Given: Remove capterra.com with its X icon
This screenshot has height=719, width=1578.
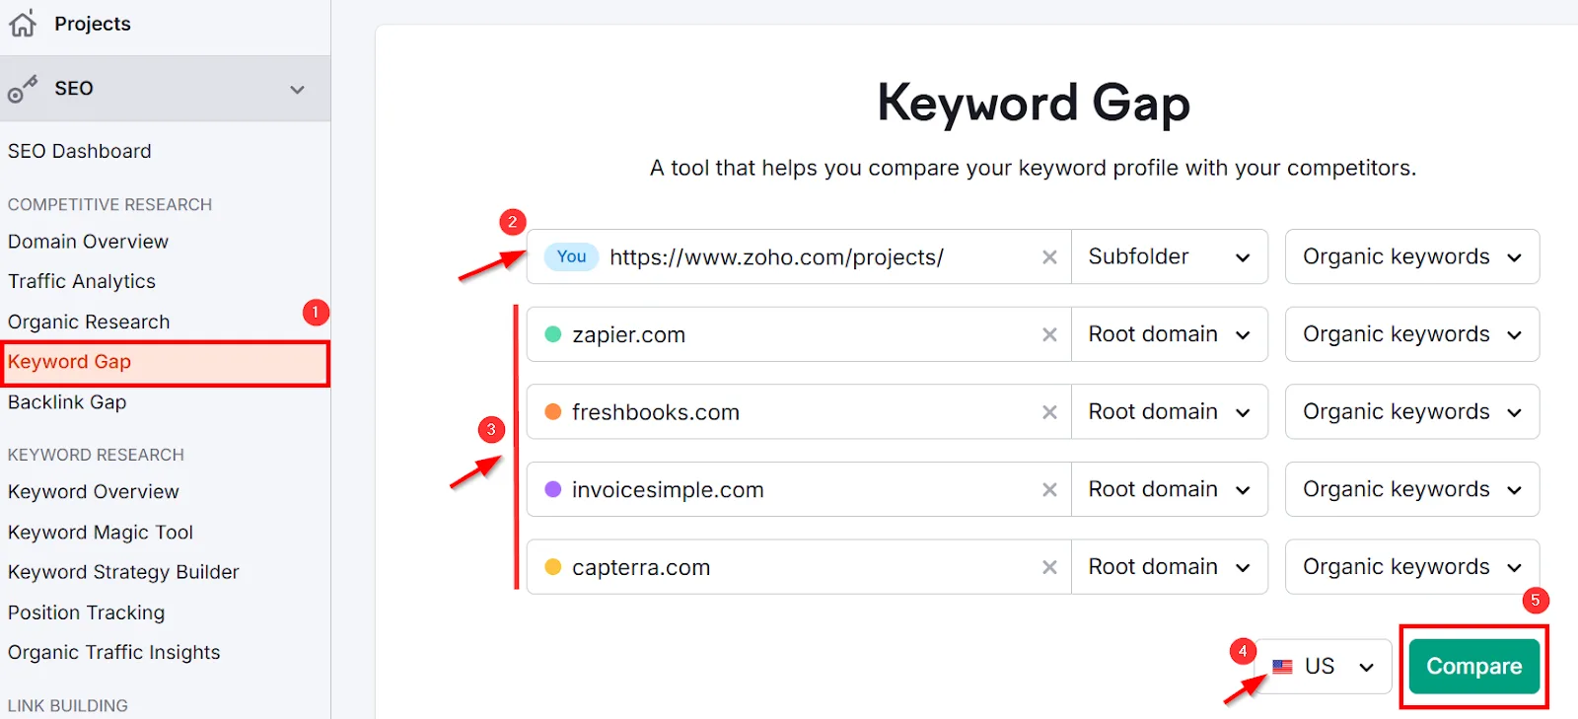Looking at the screenshot, I should tap(1049, 567).
